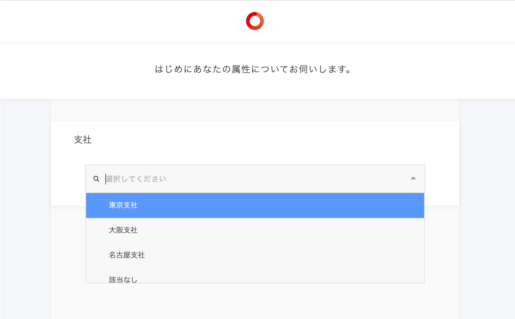Click the はじめにあなたの属性 heading text
515x319 pixels.
254,69
